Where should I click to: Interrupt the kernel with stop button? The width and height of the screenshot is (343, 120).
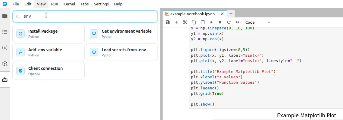220,22
